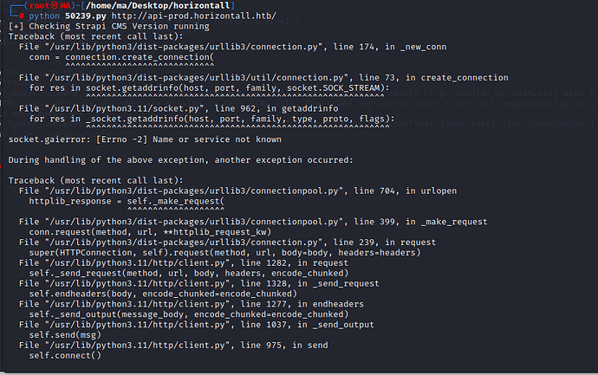598x375 pixels.
Task: Click the Checking Strapi CMS Version line
Action: [109, 26]
